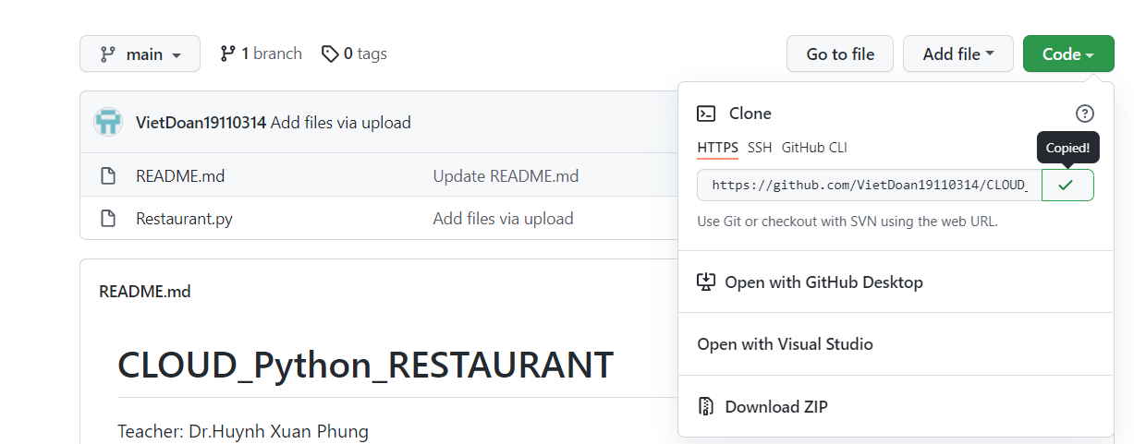This screenshot has width=1134, height=444.
Task: Open 'Update README.md' commit message
Action: click(506, 175)
